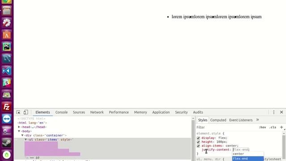286x161 pixels.
Task: Open the disk scanner dock icon
Action: (7, 94)
